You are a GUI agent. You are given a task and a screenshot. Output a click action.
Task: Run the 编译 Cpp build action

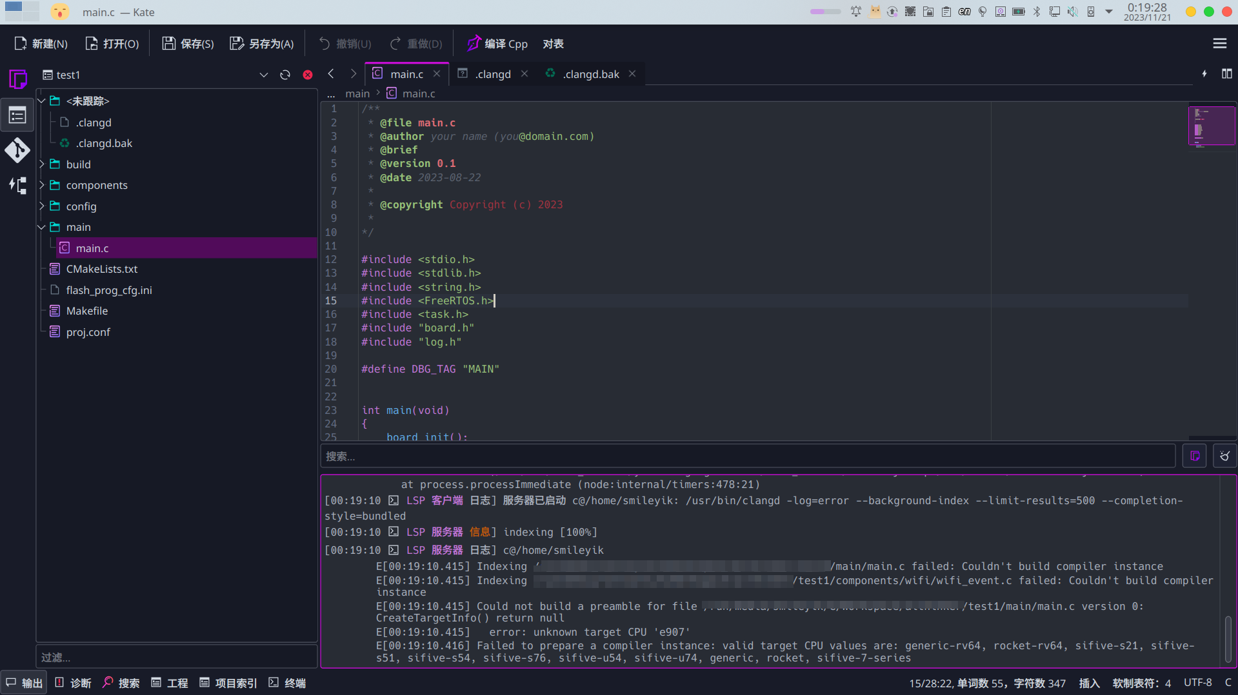pyautogui.click(x=497, y=44)
